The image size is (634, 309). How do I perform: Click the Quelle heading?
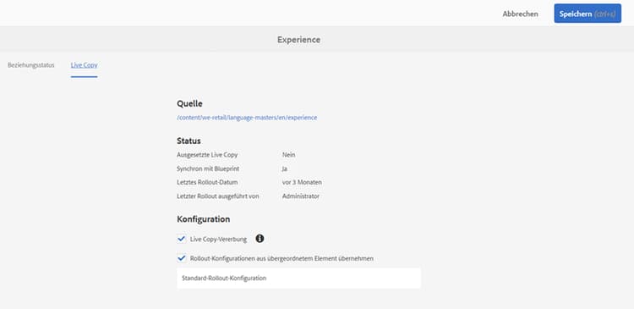pos(189,103)
